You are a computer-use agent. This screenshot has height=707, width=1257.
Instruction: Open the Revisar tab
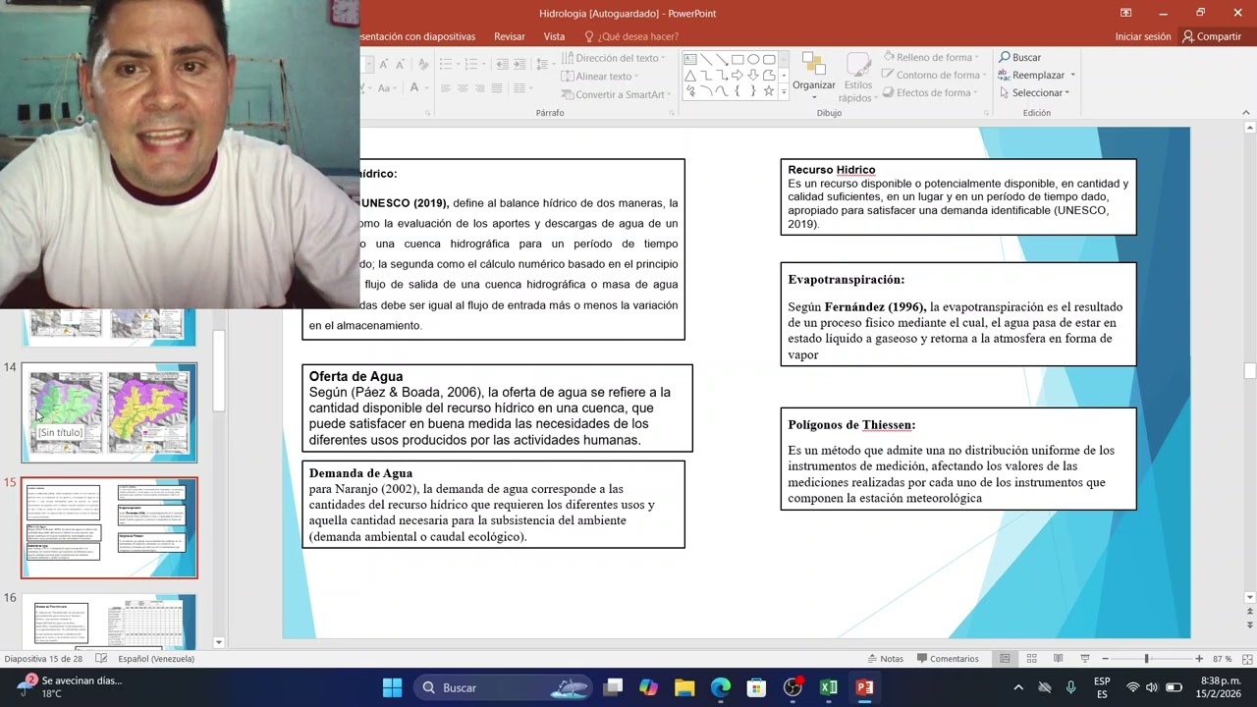(509, 36)
